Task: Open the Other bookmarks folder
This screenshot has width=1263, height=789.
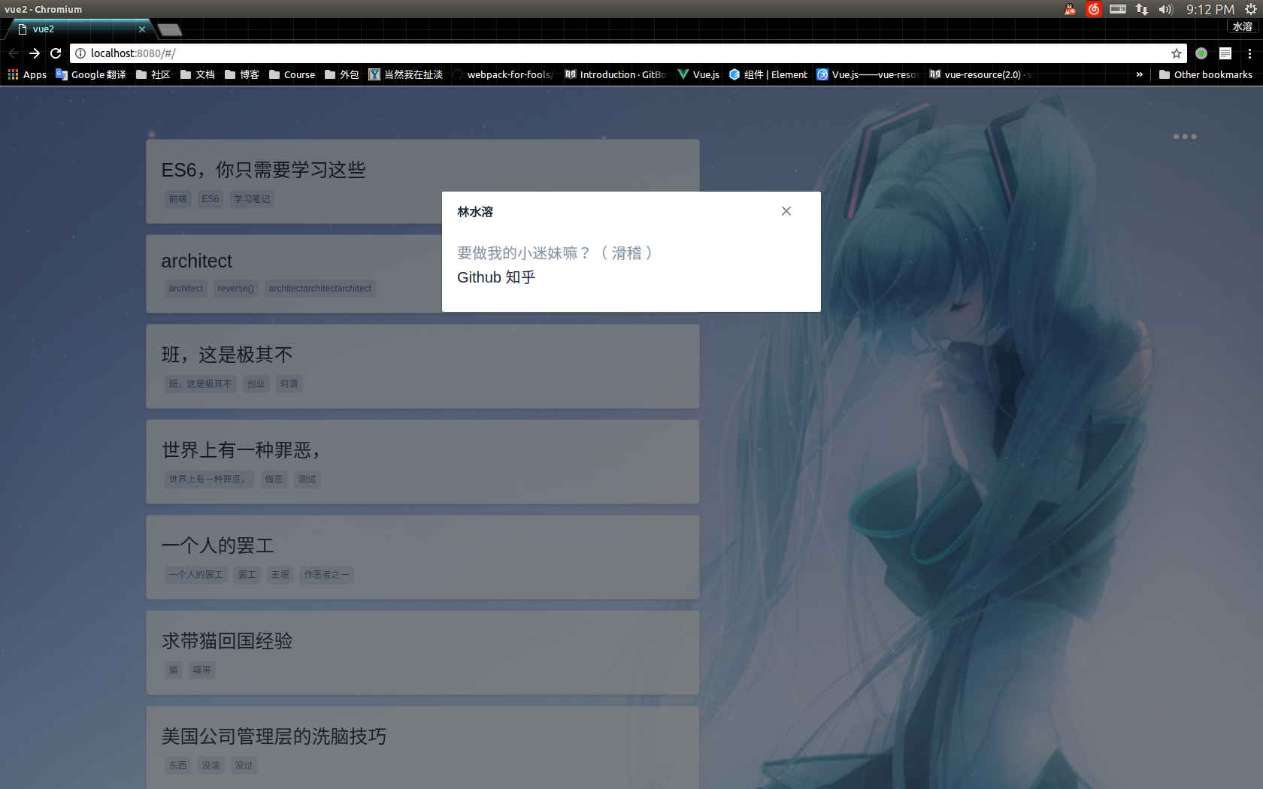Action: click(1206, 74)
